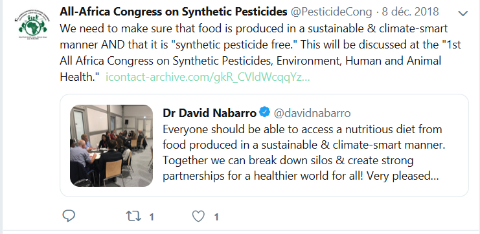The width and height of the screenshot is (480, 234).
Task: Open the quoted tweet text starting 'Everyone should be able'
Action: (304, 153)
